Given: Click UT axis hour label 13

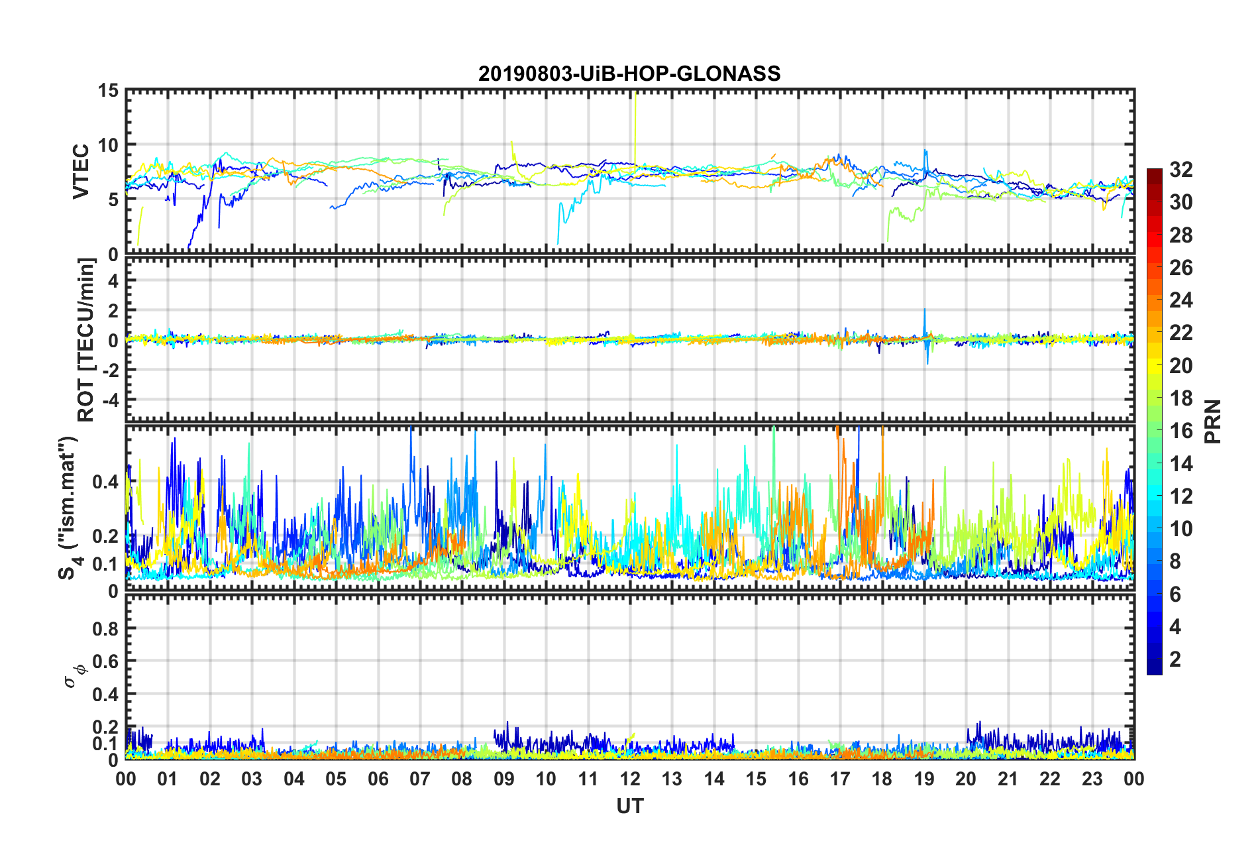Looking at the screenshot, I should coord(672,779).
